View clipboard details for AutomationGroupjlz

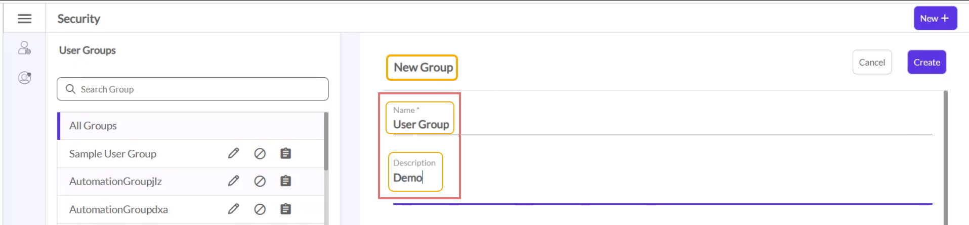[x=285, y=181]
